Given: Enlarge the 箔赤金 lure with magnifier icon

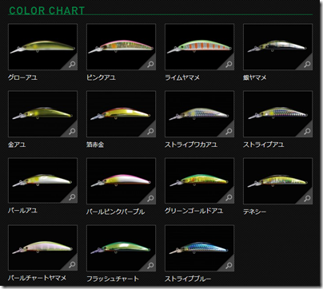Looking at the screenshot, I should point(150,132).
